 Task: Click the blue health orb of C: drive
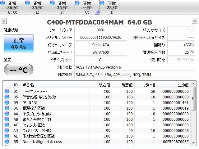click(77, 3)
